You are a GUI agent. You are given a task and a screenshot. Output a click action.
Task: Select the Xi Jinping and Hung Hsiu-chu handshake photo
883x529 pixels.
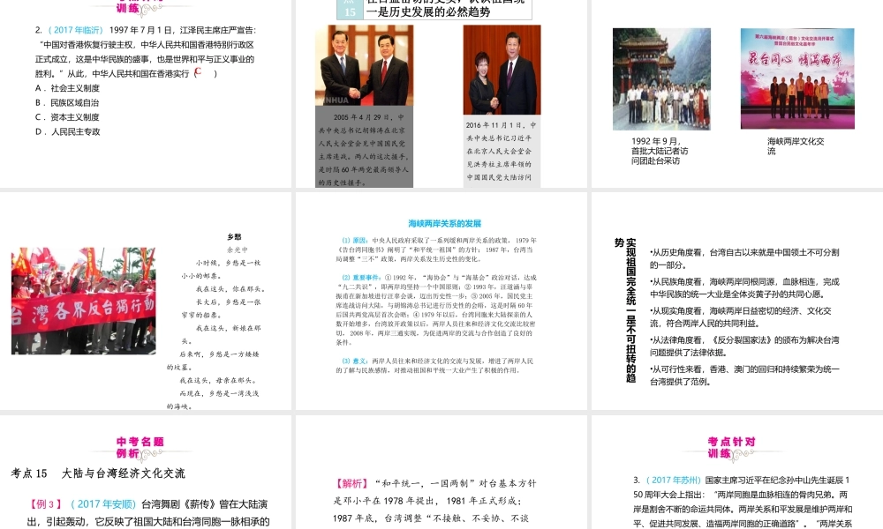tap(502, 70)
